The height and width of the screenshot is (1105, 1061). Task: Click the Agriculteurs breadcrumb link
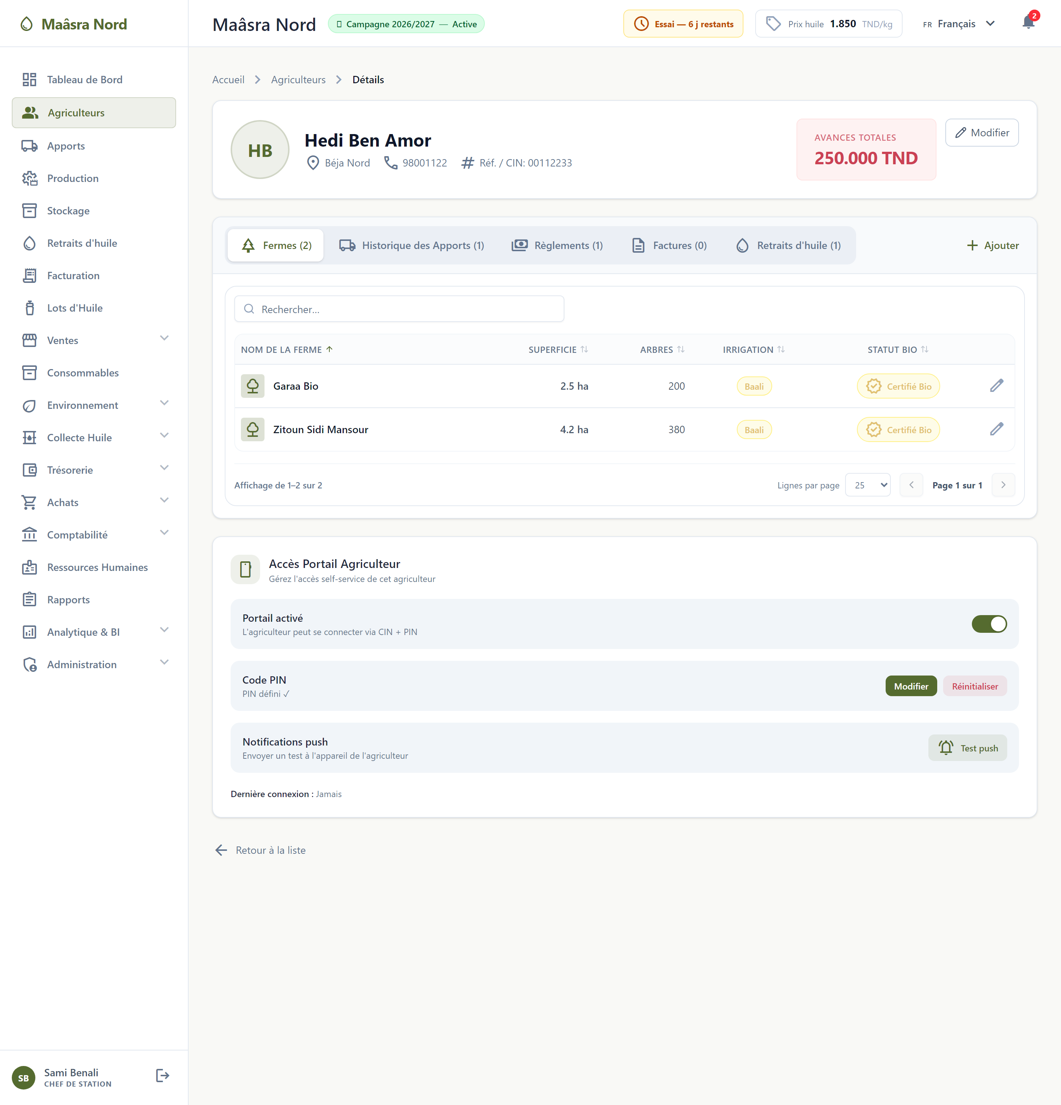click(x=298, y=80)
